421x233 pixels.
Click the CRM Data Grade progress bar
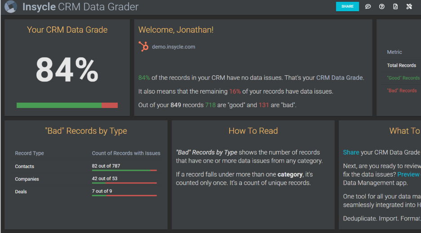[x=67, y=105]
